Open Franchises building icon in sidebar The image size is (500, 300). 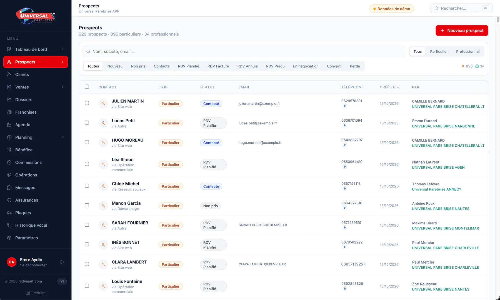point(9,112)
